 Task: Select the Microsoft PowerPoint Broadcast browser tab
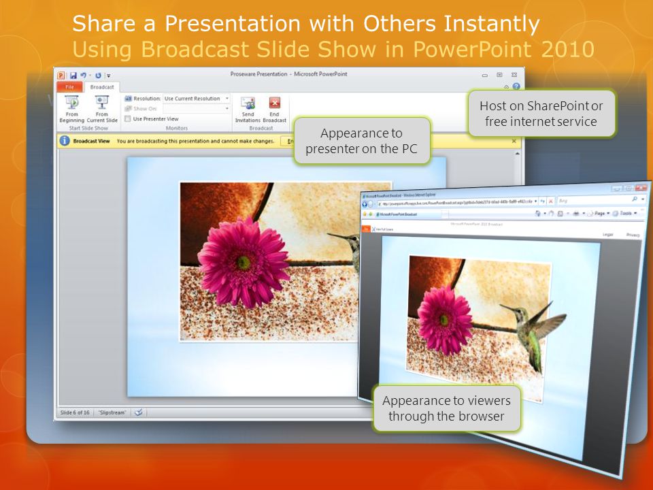[408, 214]
